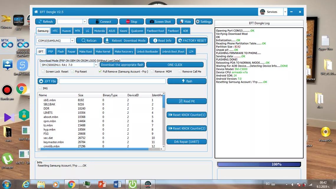336x189 pixels.
Task: Open dropdown next to Refresh button
Action: [x=85, y=22]
